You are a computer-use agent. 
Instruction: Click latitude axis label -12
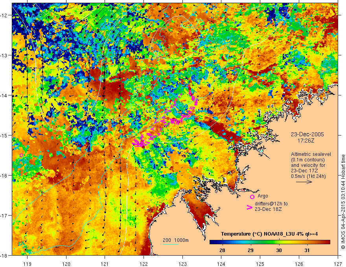coord(4,15)
